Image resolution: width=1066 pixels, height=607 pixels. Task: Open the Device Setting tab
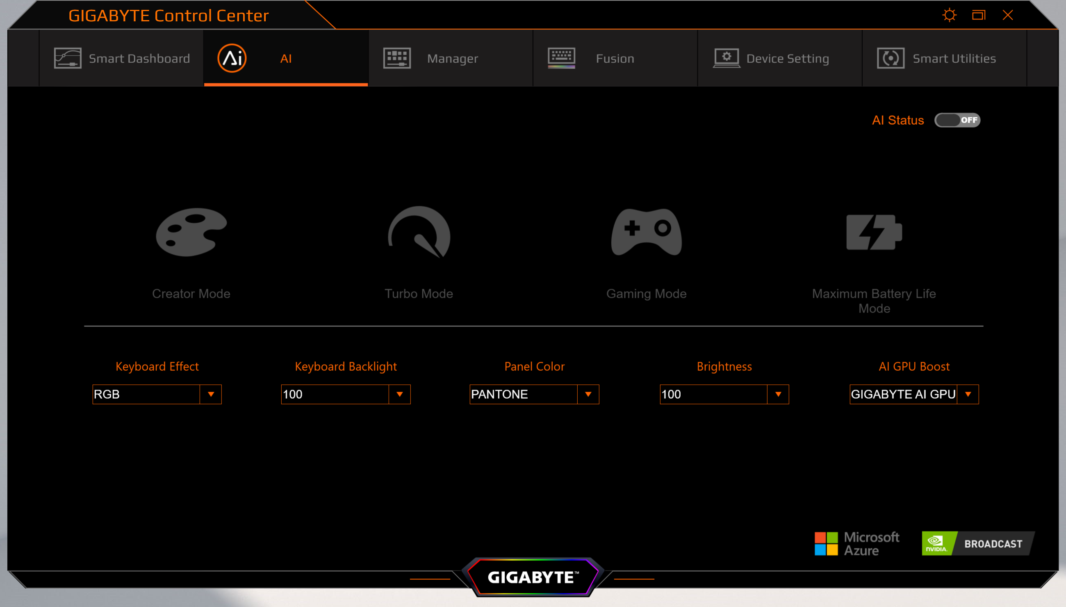(779, 58)
